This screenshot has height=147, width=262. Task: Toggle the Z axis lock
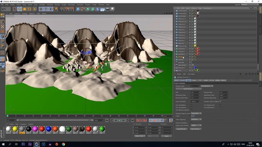[51, 9]
